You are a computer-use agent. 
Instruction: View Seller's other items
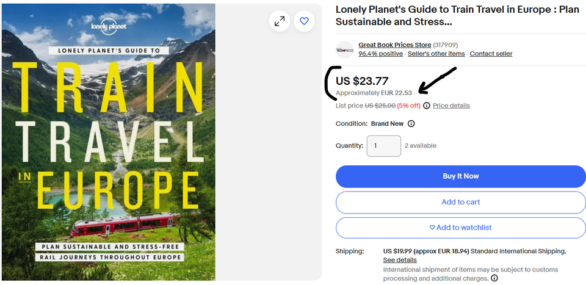tap(436, 54)
